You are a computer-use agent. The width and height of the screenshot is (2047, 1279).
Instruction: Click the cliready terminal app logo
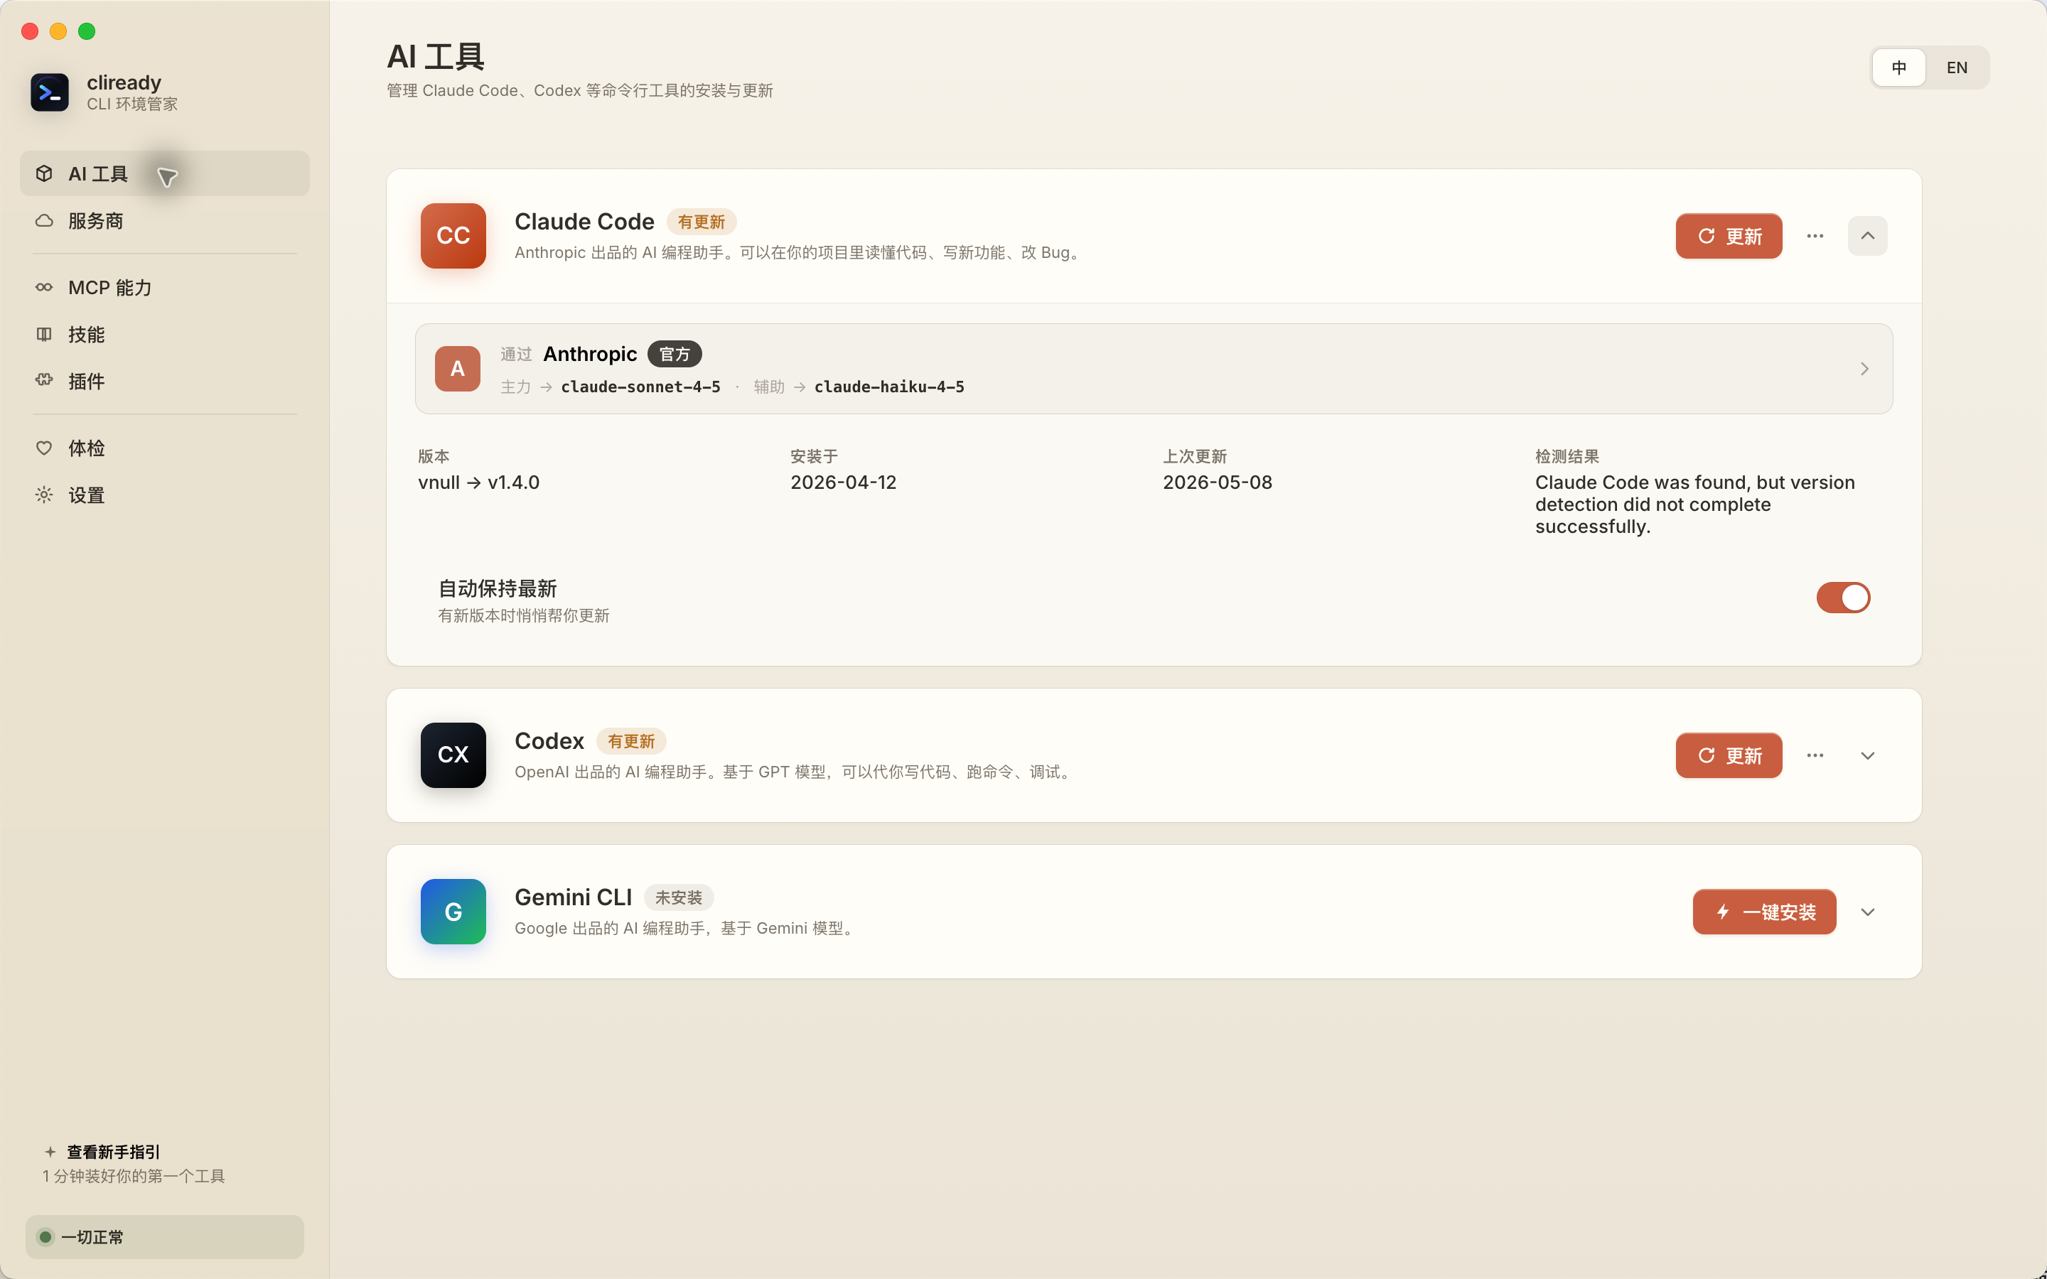coord(49,92)
